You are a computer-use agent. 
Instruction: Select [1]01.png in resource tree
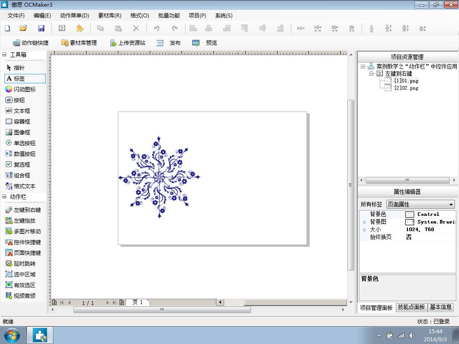pyautogui.click(x=406, y=81)
